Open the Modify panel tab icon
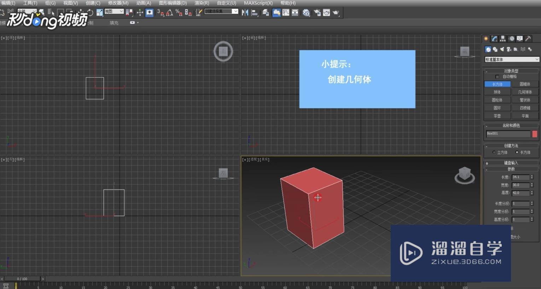 click(x=494, y=39)
